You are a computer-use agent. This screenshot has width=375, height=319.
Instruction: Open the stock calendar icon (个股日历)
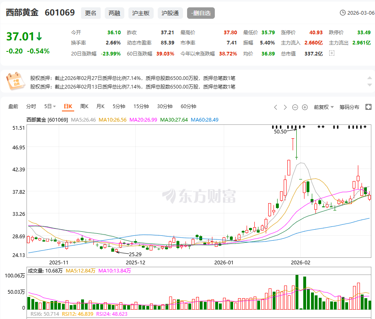[15, 81]
